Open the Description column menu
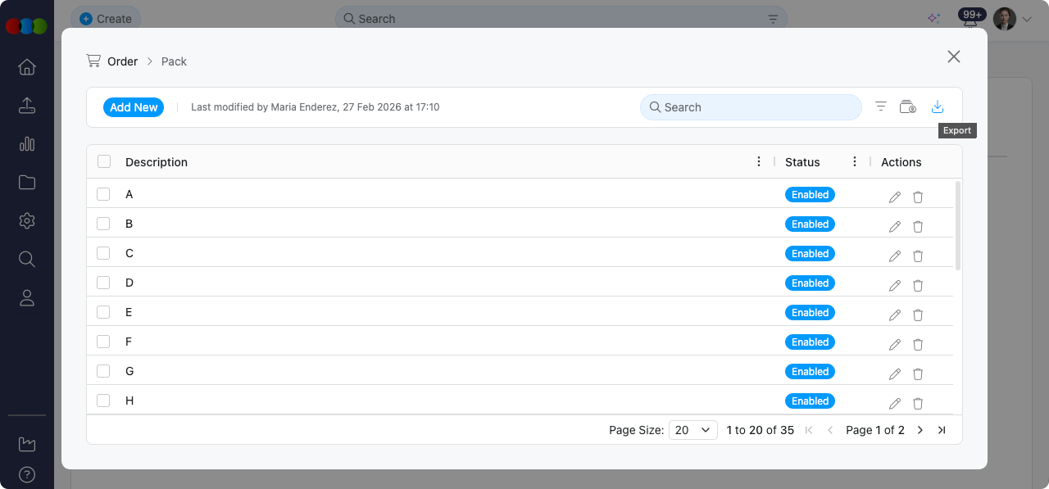This screenshot has height=489, width=1049. click(759, 162)
